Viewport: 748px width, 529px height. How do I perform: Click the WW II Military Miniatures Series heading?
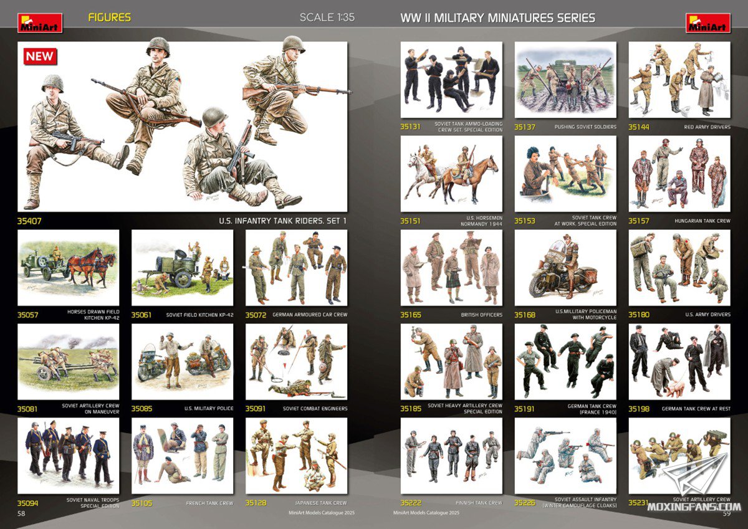(497, 18)
